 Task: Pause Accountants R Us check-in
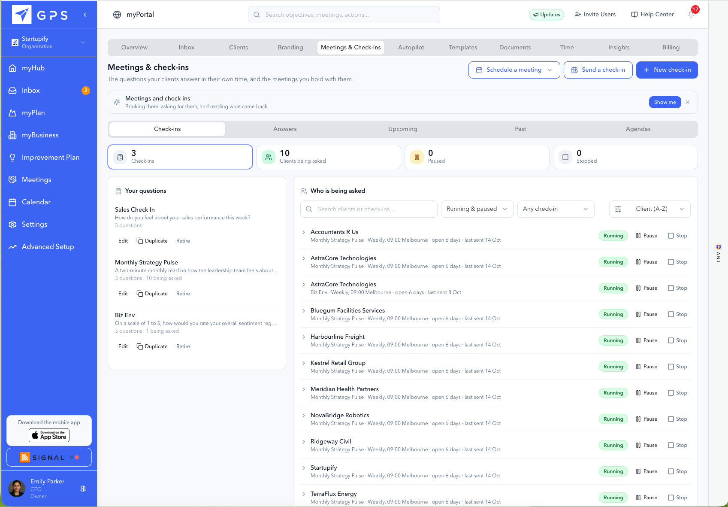point(646,236)
